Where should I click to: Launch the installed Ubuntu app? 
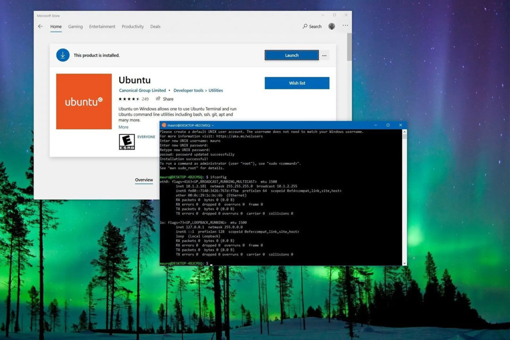pyautogui.click(x=292, y=55)
